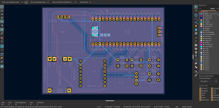This screenshot has height=108, width=219.
Task: Choose the Draw Circle tool
Action: click(x=196, y=49)
